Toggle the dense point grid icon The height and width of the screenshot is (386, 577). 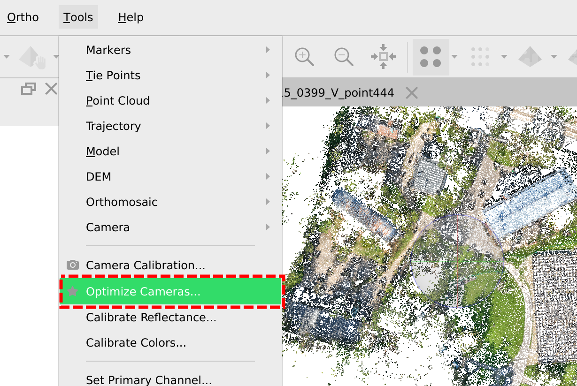480,57
